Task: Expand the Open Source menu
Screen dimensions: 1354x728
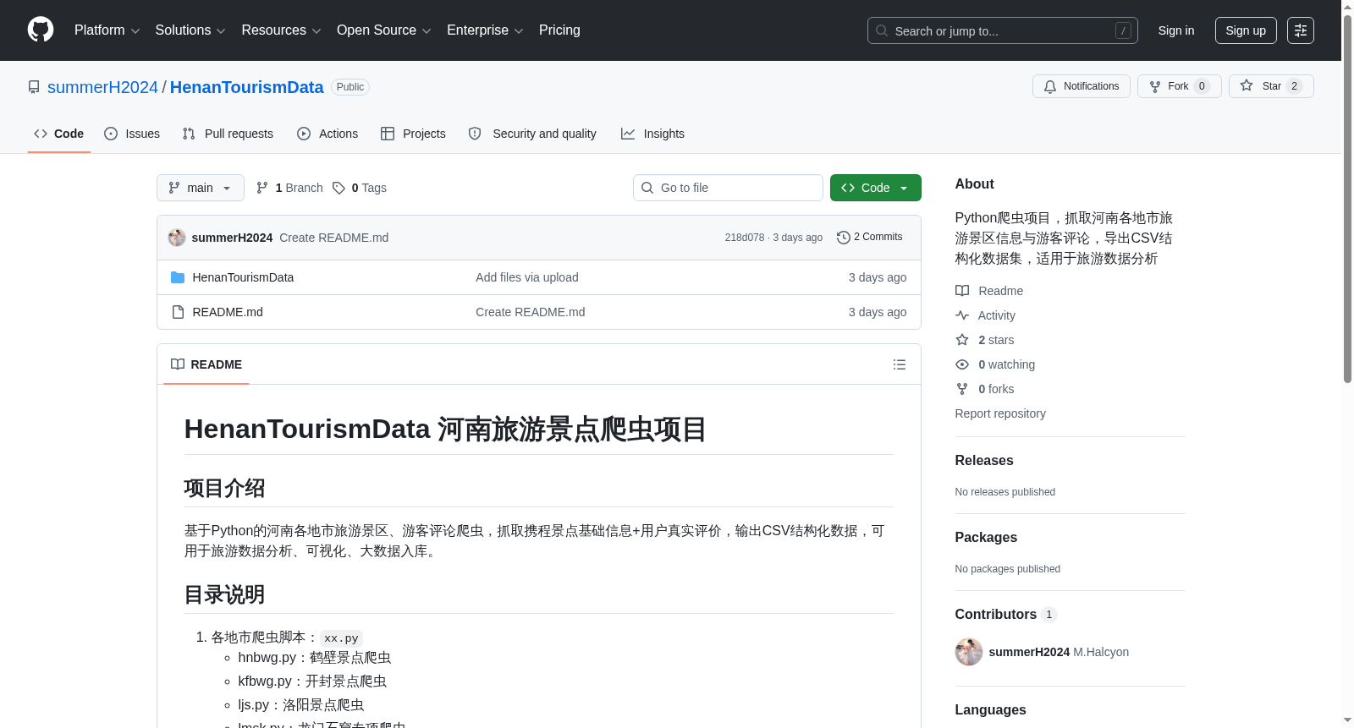Action: click(384, 30)
